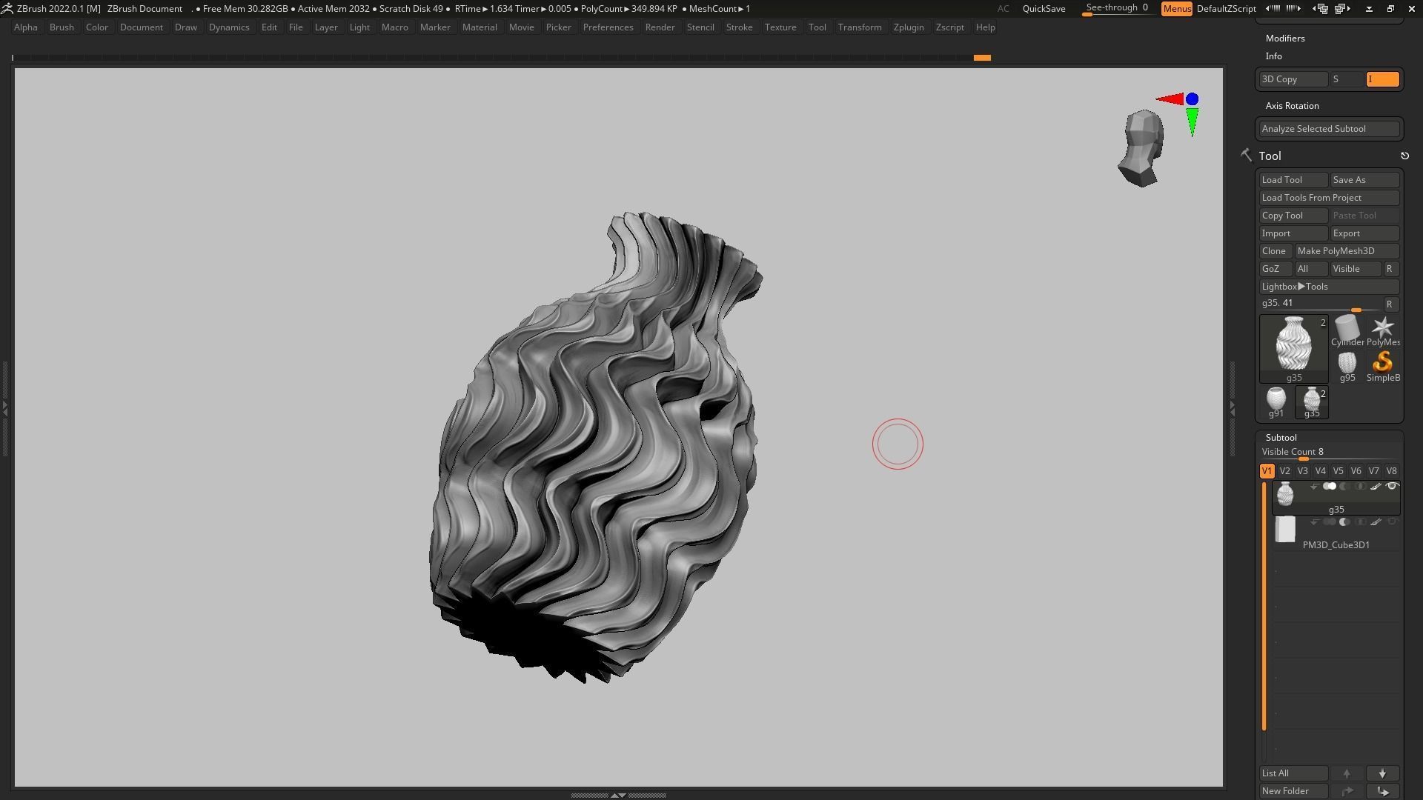Viewport: 1423px width, 800px height.
Task: Pick the Cylinder tool thumbnail
Action: tap(1347, 327)
